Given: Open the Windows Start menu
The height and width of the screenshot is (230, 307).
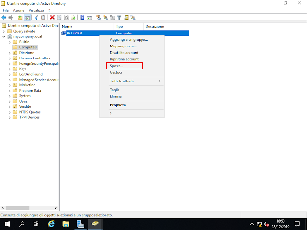Looking at the screenshot, I should [7, 224].
